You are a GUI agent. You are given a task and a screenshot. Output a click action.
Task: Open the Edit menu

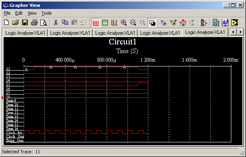[19, 13]
